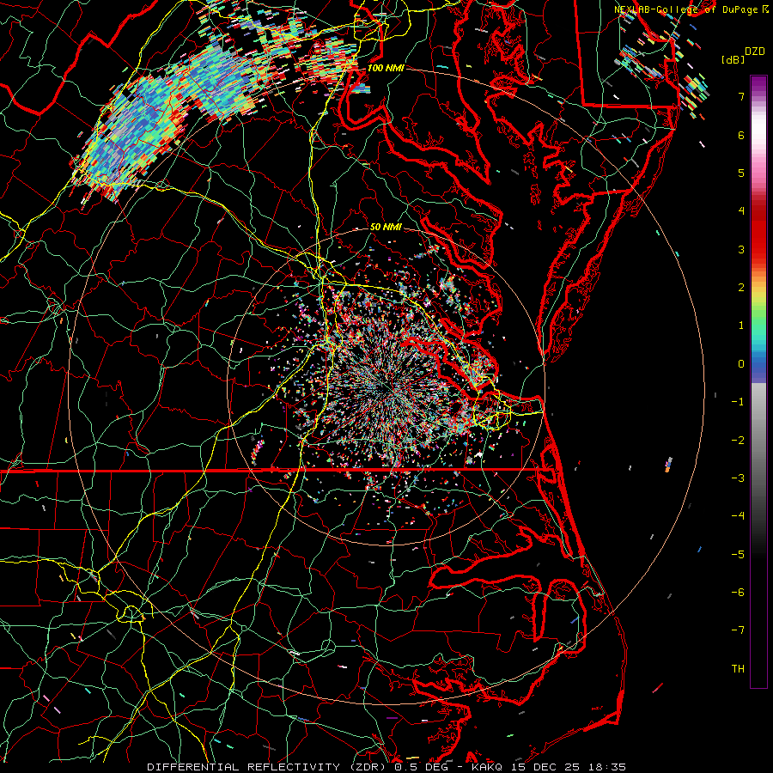Viewport: 773px width, 773px height.
Task: Click the 6 value on the dB scale
Action: [x=741, y=135]
